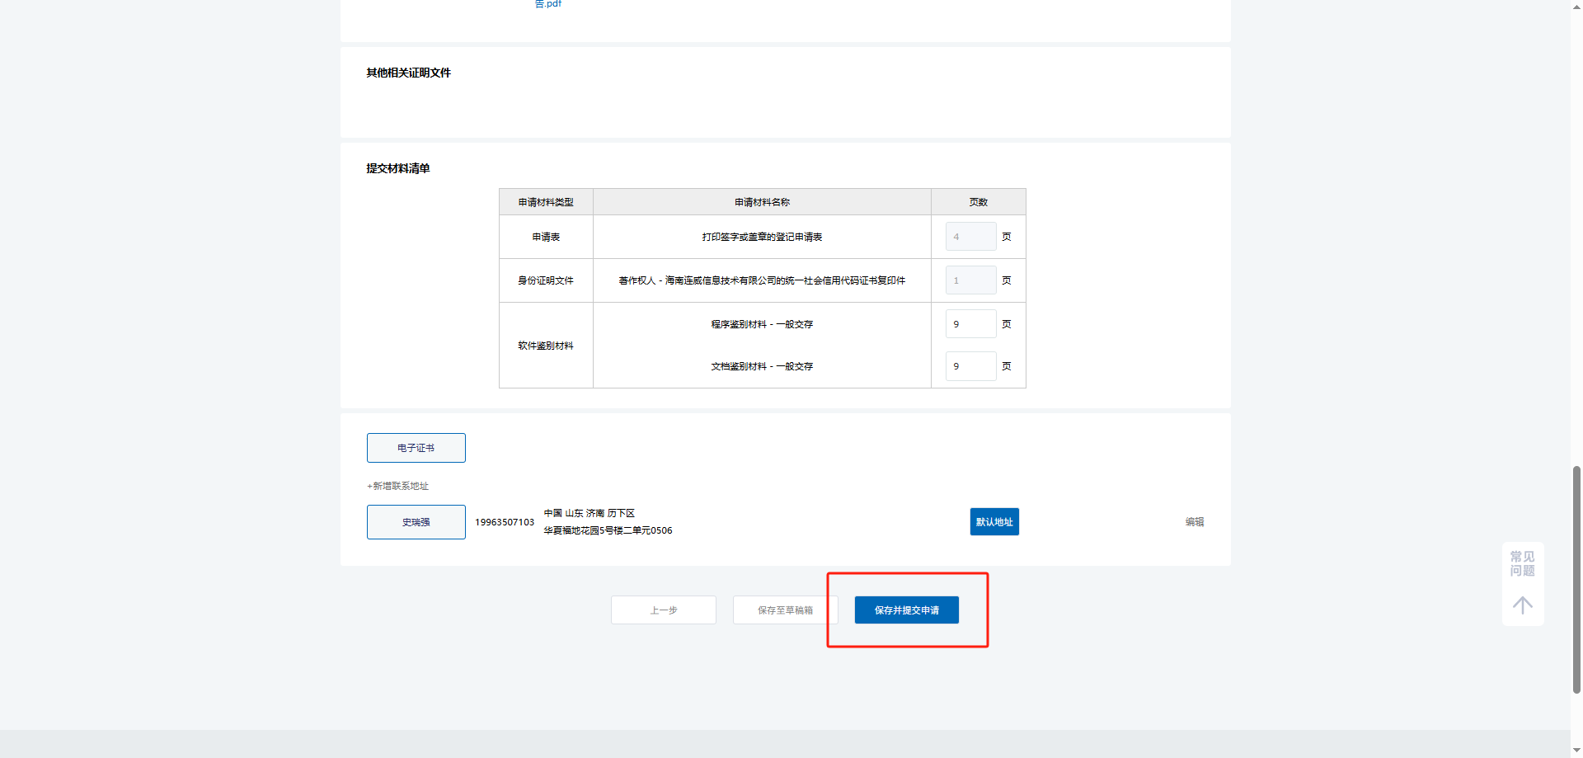Click the phone number 19963507103

coord(504,522)
